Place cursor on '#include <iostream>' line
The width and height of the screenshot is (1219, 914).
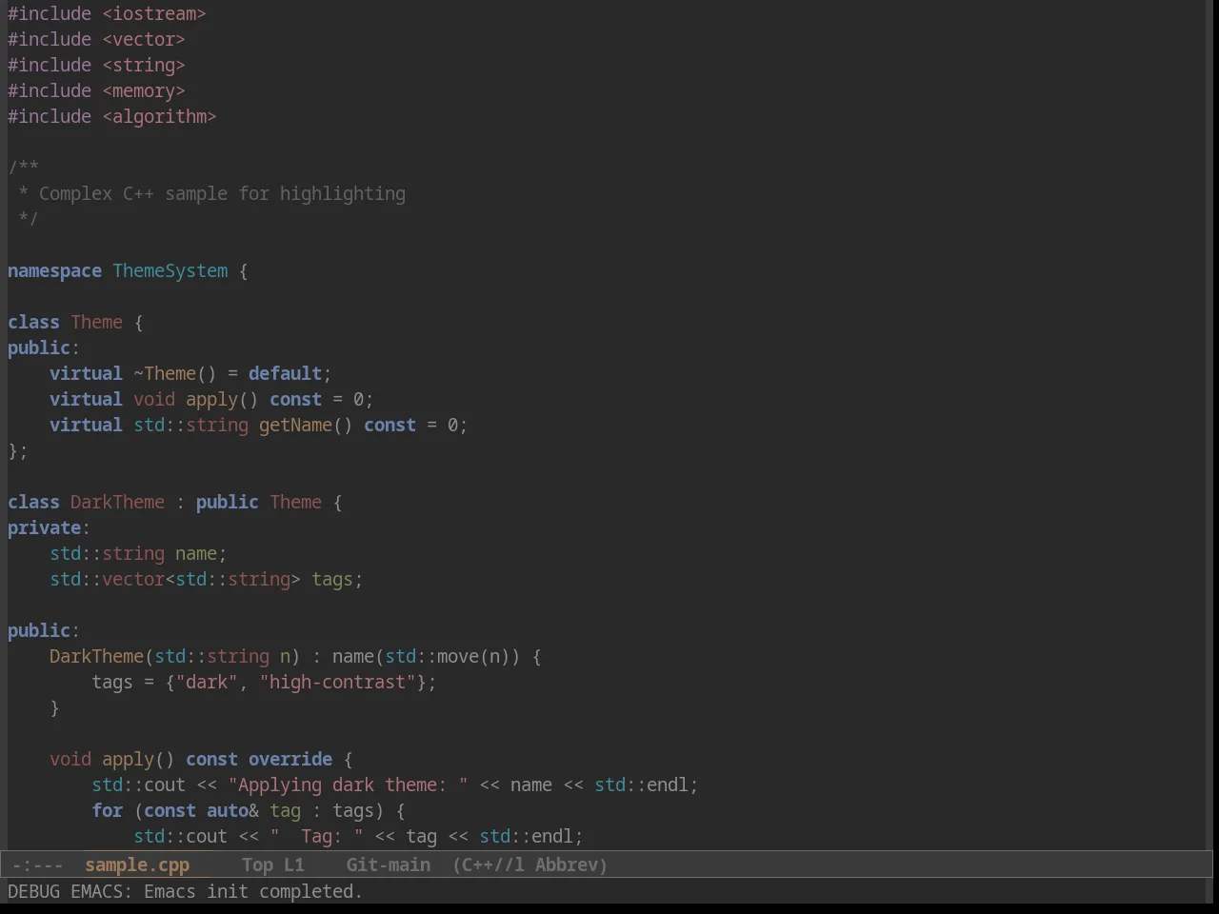pyautogui.click(x=107, y=13)
